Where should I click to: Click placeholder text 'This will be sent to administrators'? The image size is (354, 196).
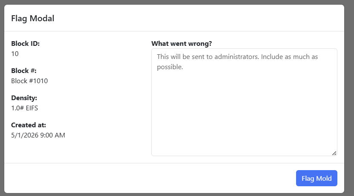[208, 57]
